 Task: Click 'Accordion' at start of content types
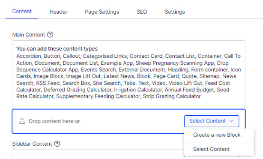point(29,56)
